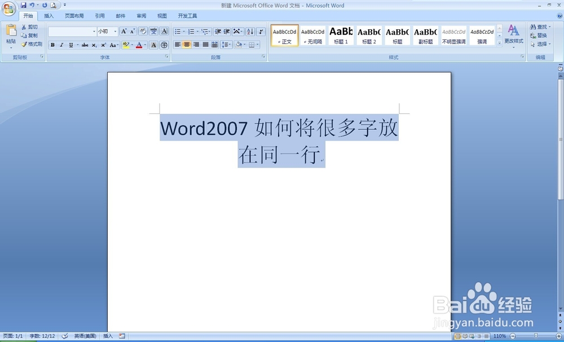The image size is (564, 342).
Task: Apply character border with boxed A icon
Action: coord(164,31)
